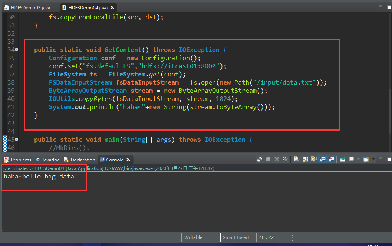
Task: Click the Smart Insert status bar entry
Action: (x=236, y=237)
